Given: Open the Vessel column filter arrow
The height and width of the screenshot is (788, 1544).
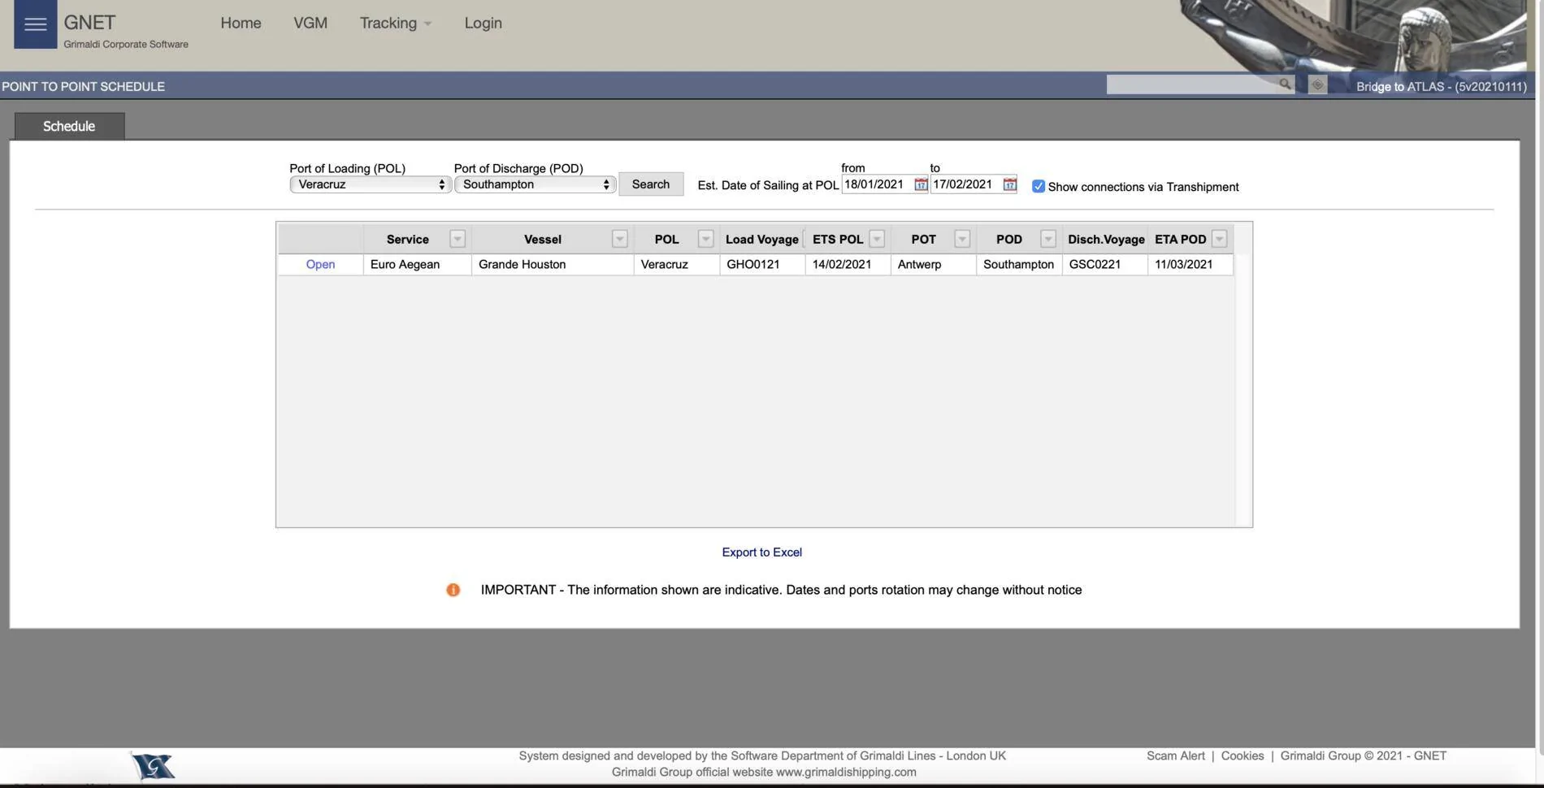Looking at the screenshot, I should (x=620, y=239).
